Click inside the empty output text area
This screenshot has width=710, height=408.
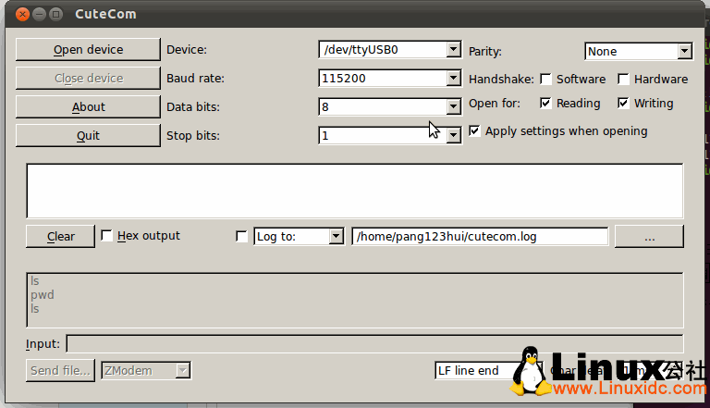[x=355, y=191]
